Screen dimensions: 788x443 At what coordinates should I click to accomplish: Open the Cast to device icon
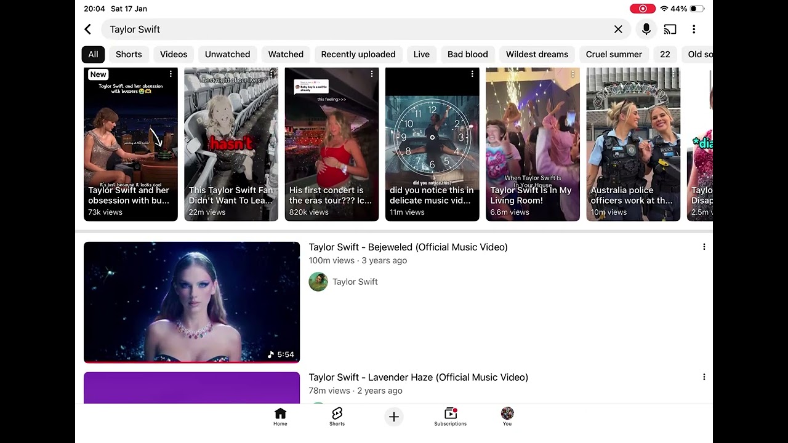tap(670, 29)
